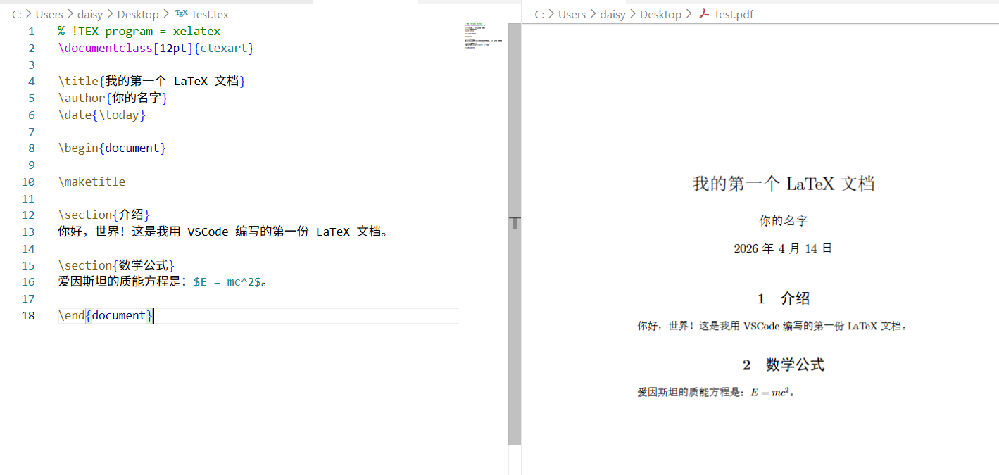Click editor gutter line number 16
The width and height of the screenshot is (999, 475).
click(x=28, y=282)
